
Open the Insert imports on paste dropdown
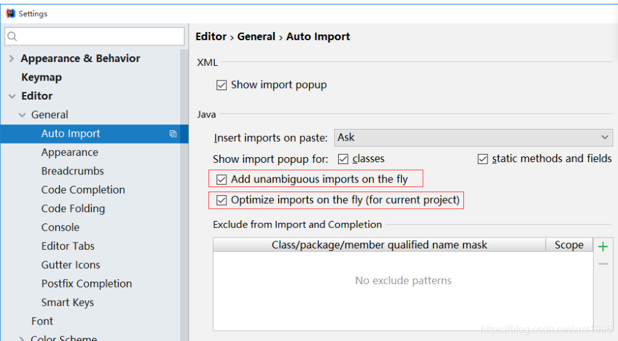(474, 137)
